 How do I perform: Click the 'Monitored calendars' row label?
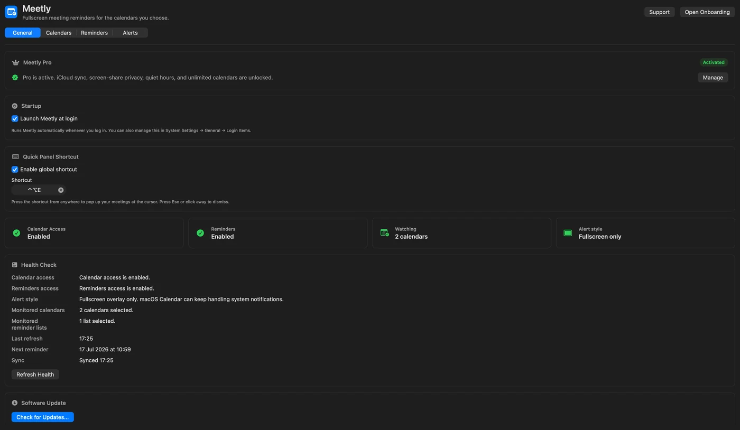38,310
